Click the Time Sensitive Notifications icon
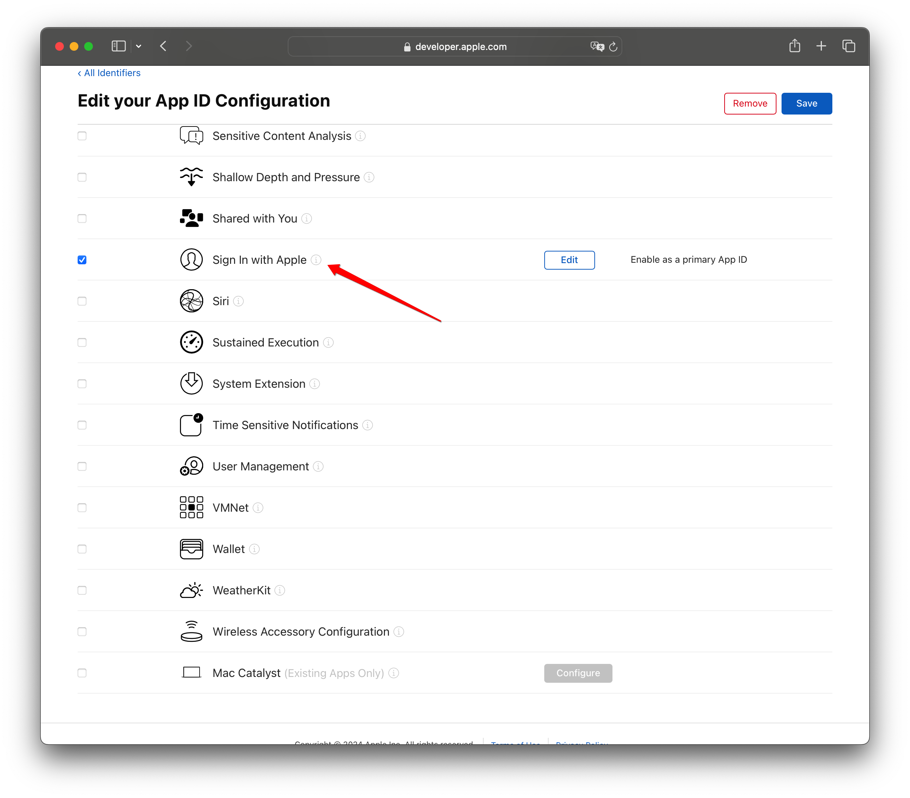Viewport: 910px width, 798px height. [192, 425]
